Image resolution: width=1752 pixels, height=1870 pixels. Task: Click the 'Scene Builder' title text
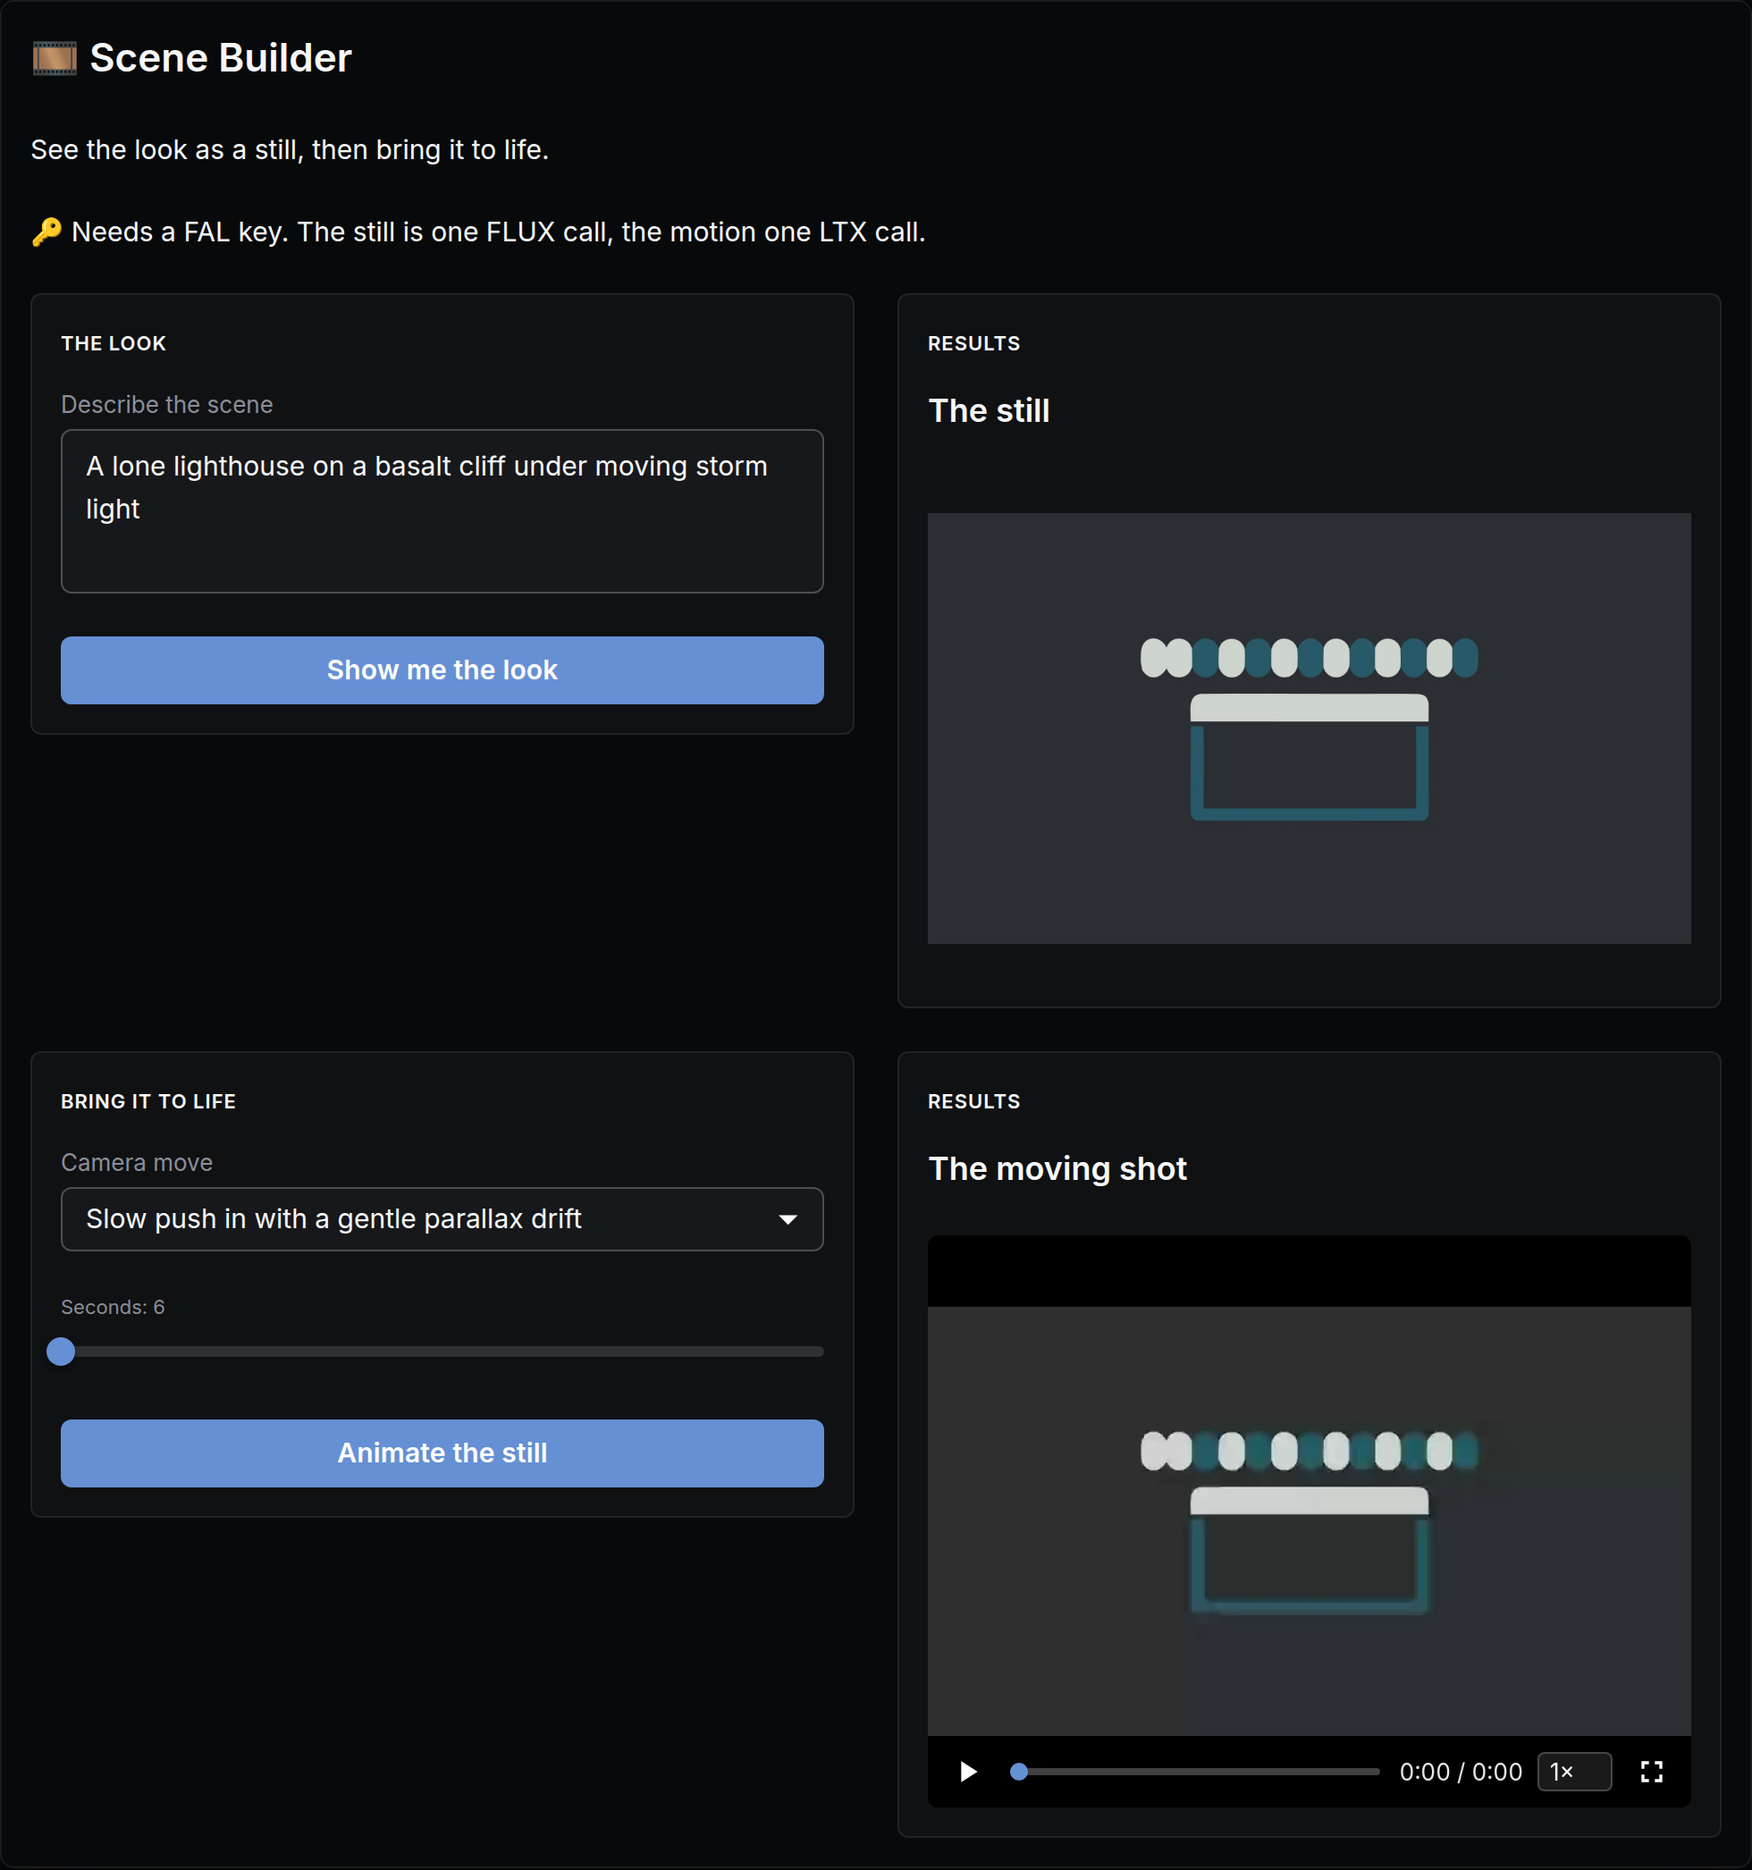coord(221,58)
